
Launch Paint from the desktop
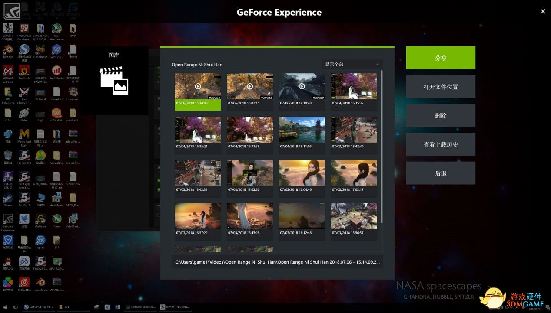(24, 115)
